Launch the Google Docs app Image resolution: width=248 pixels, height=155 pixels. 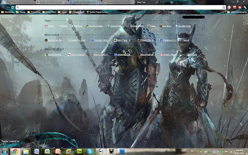pos(183,26)
